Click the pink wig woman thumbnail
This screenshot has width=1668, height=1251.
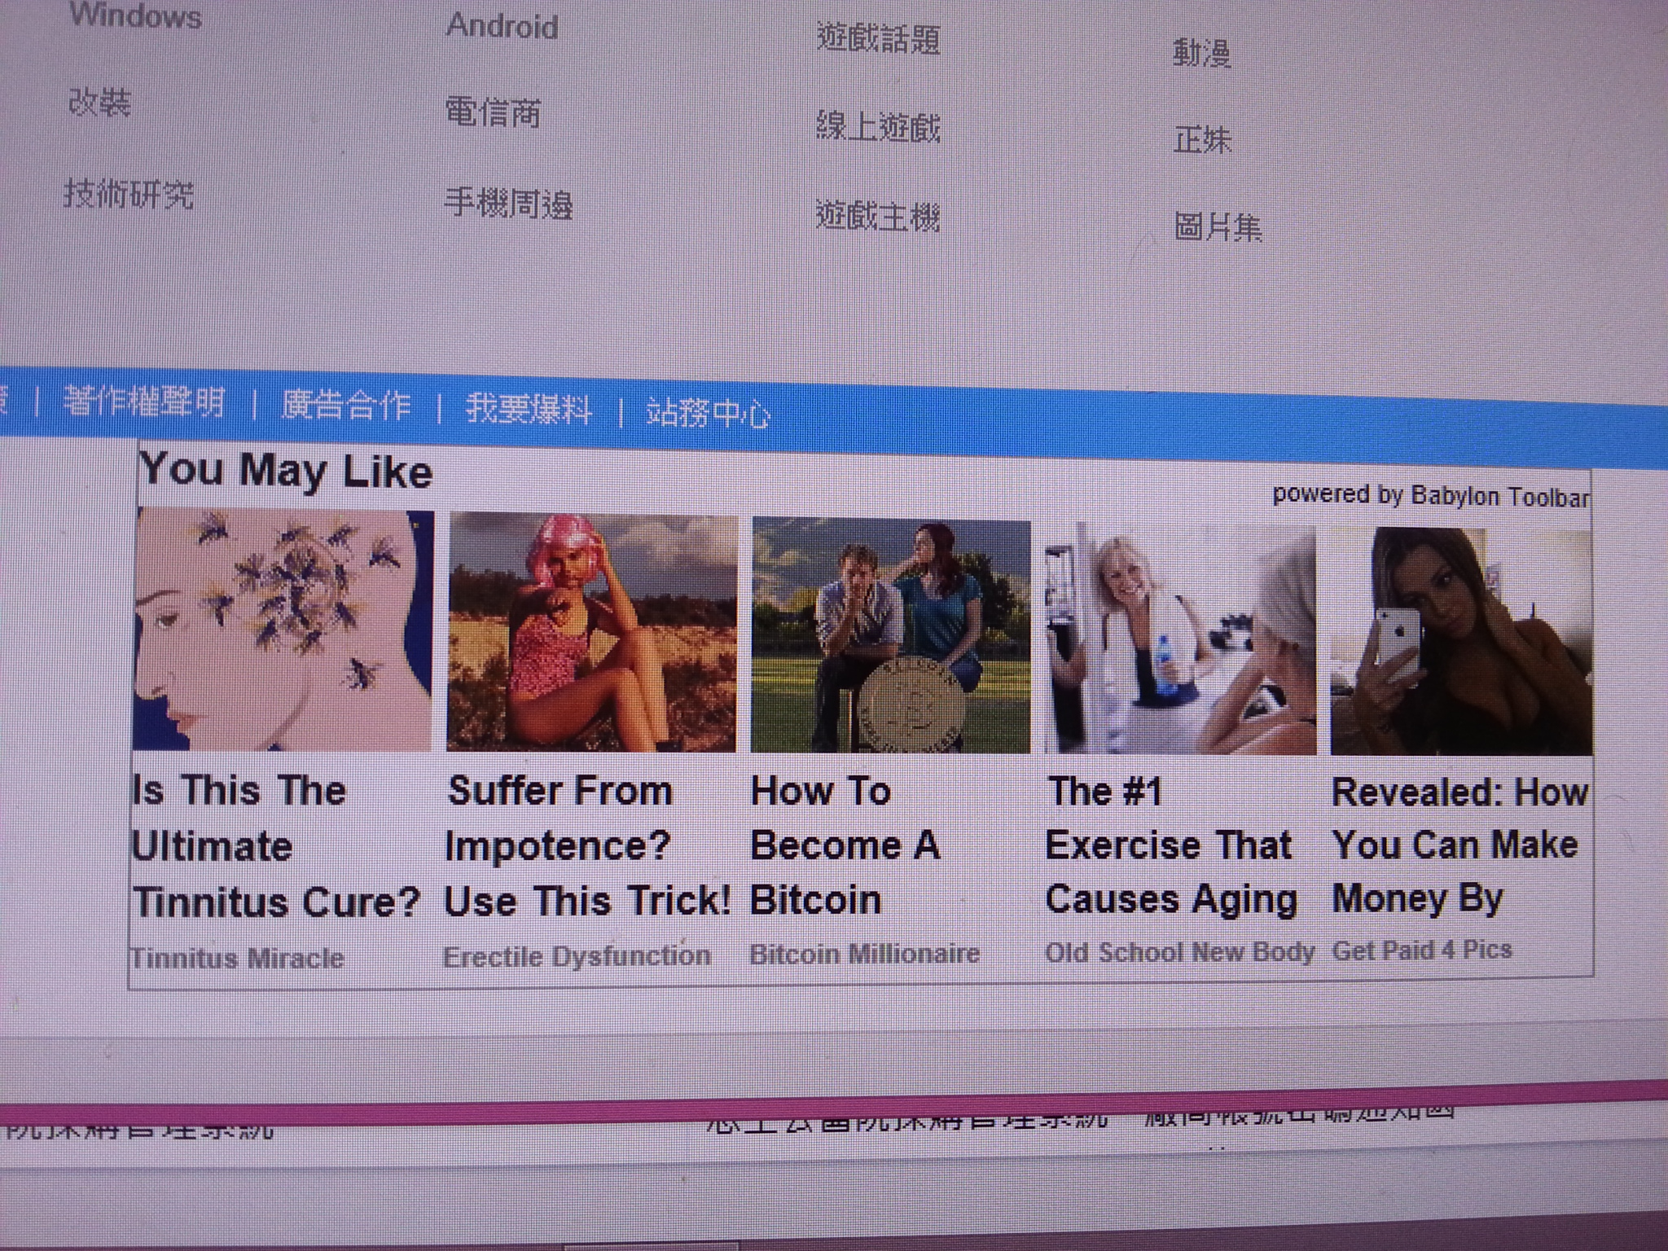click(x=593, y=633)
